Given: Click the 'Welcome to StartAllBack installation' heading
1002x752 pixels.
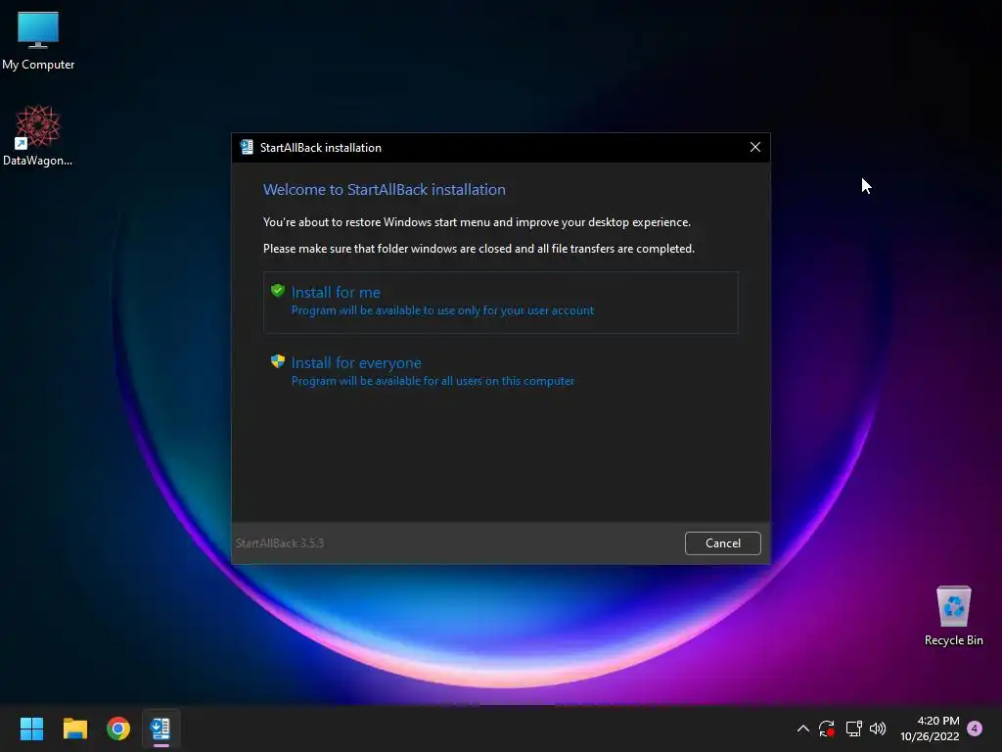Looking at the screenshot, I should (384, 189).
